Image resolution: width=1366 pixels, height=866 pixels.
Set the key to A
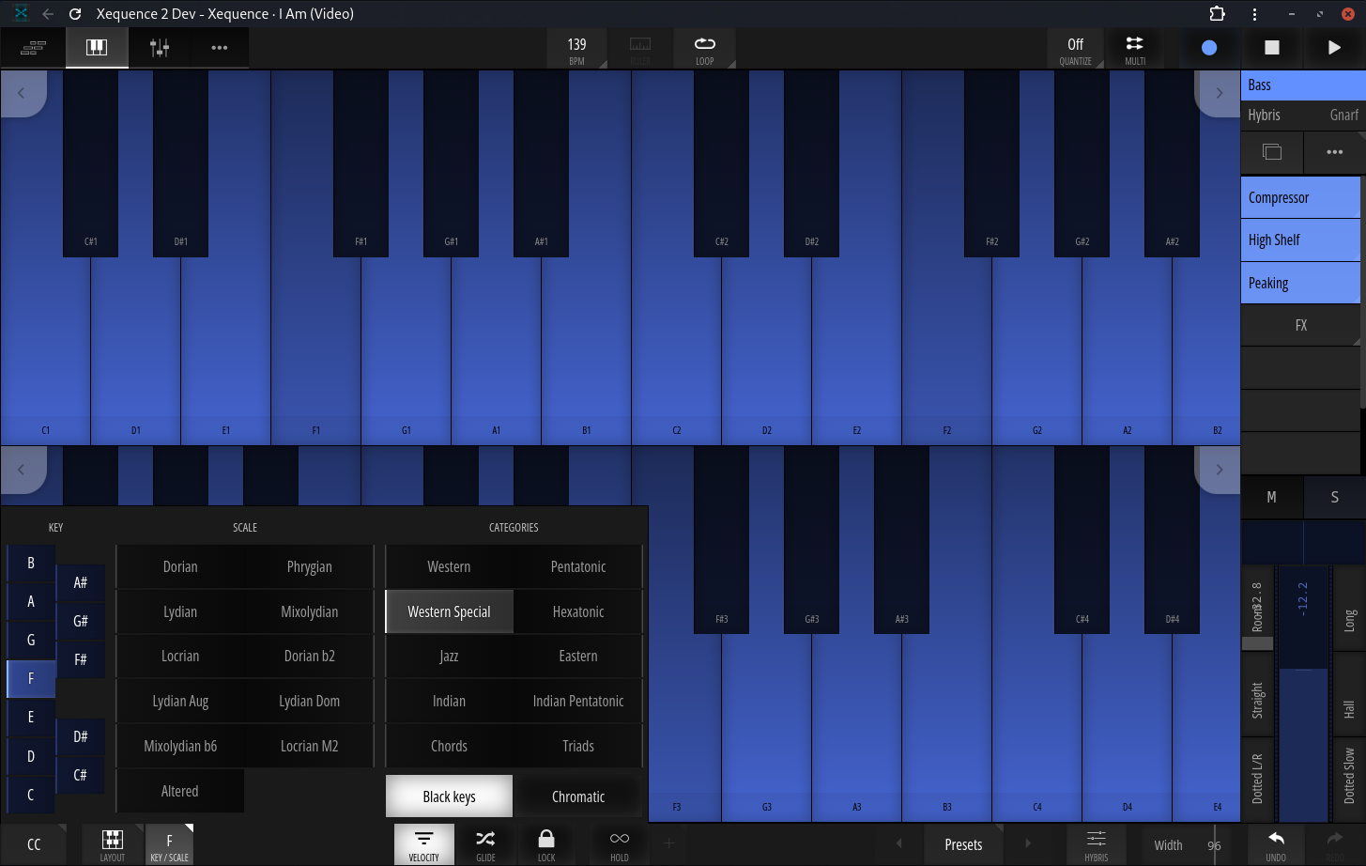31,601
